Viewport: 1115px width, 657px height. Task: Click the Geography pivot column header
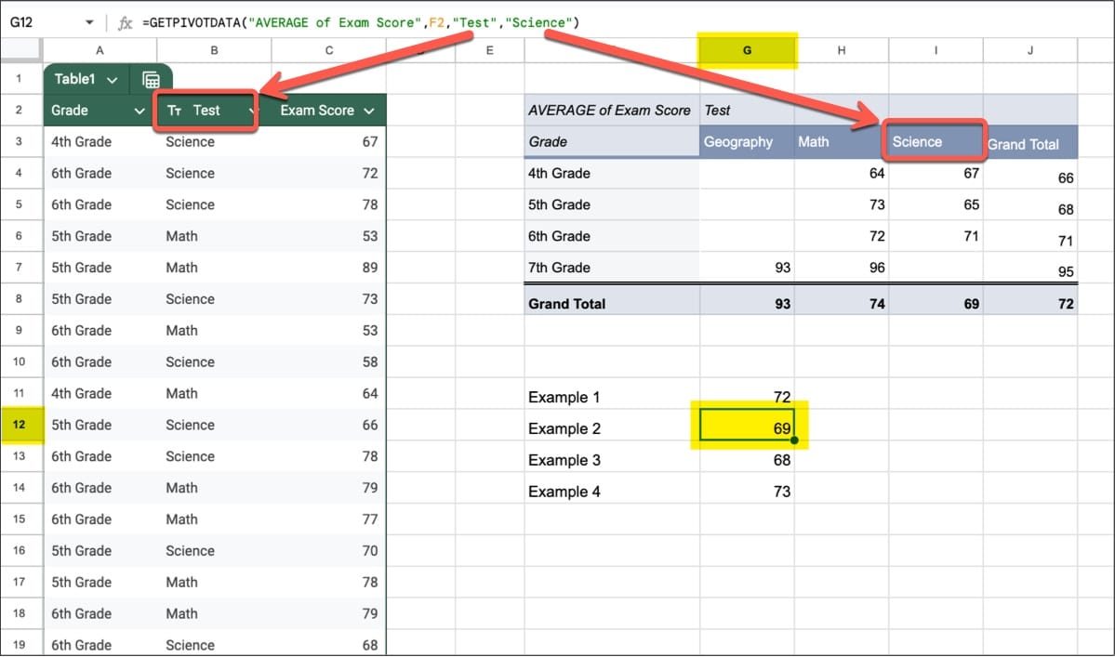point(747,141)
